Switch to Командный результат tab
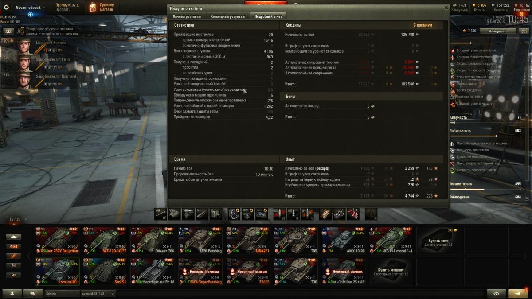 pos(227,16)
